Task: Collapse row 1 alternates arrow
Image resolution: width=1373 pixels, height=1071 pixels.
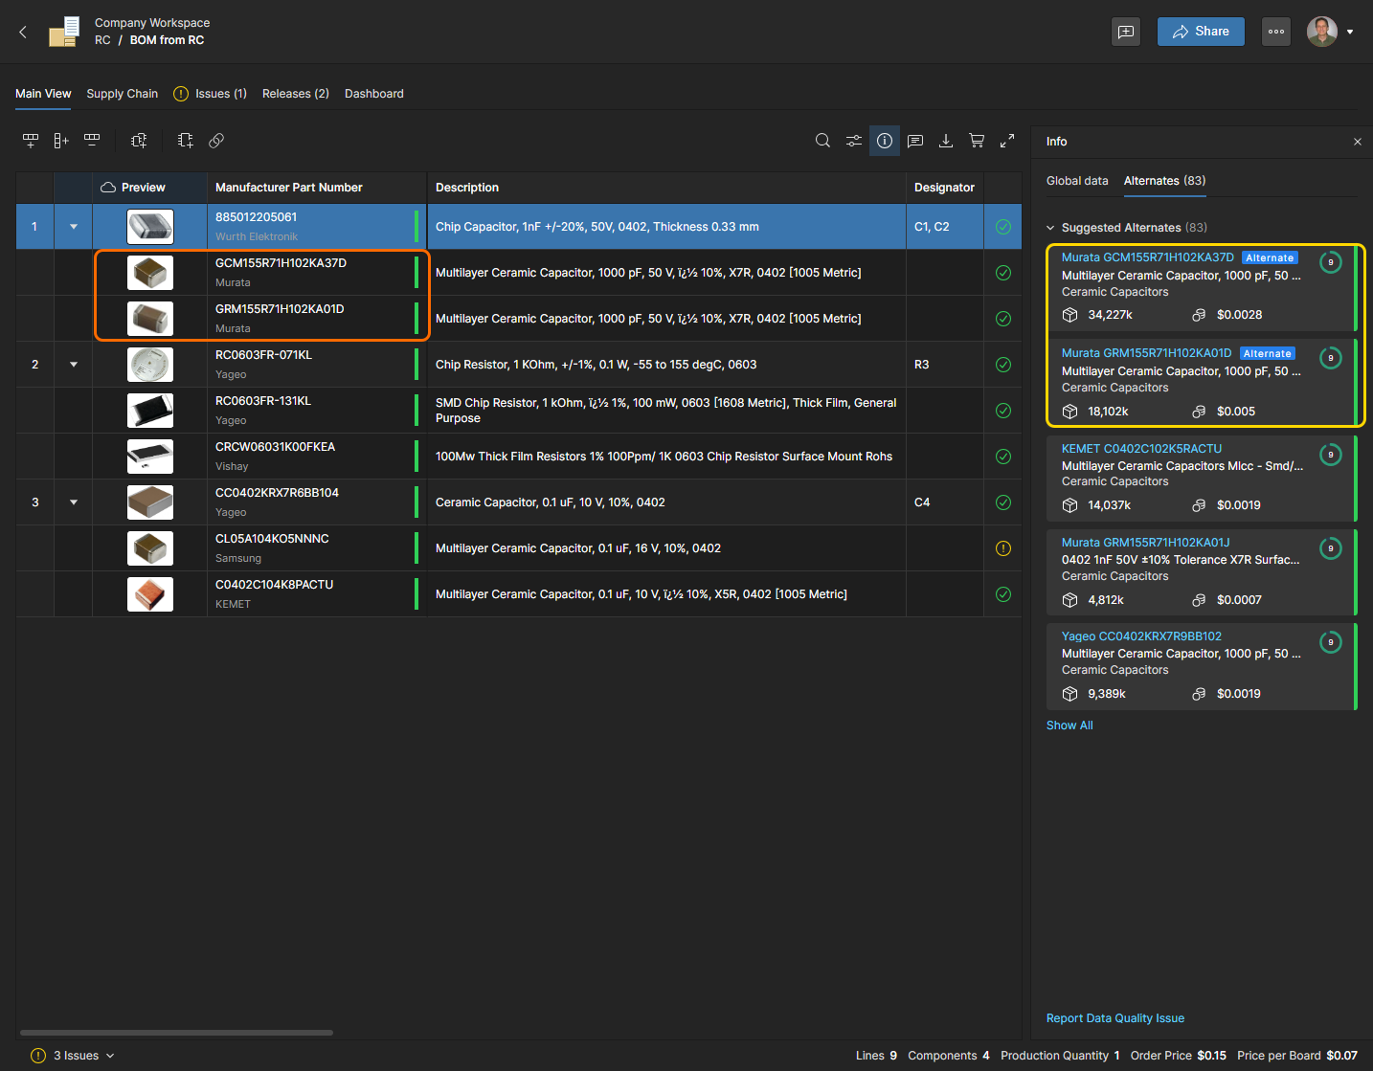Action: (74, 227)
